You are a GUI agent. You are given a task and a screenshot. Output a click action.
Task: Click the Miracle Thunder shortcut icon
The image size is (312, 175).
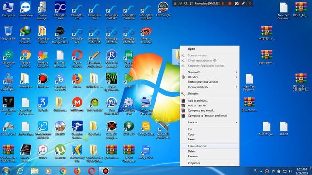coord(146,35)
